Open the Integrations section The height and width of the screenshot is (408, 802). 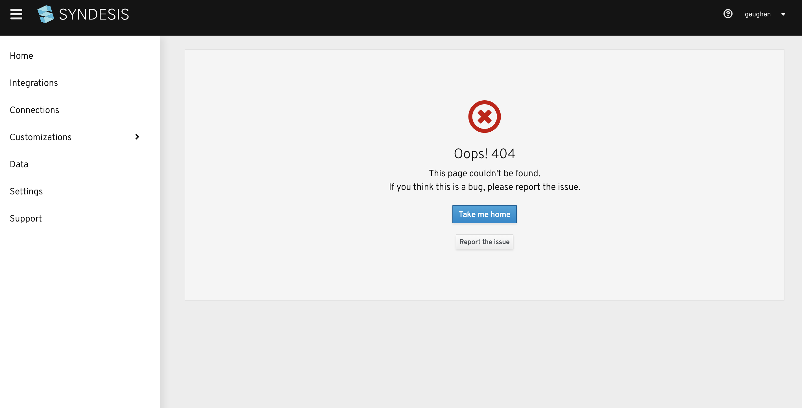pos(34,83)
